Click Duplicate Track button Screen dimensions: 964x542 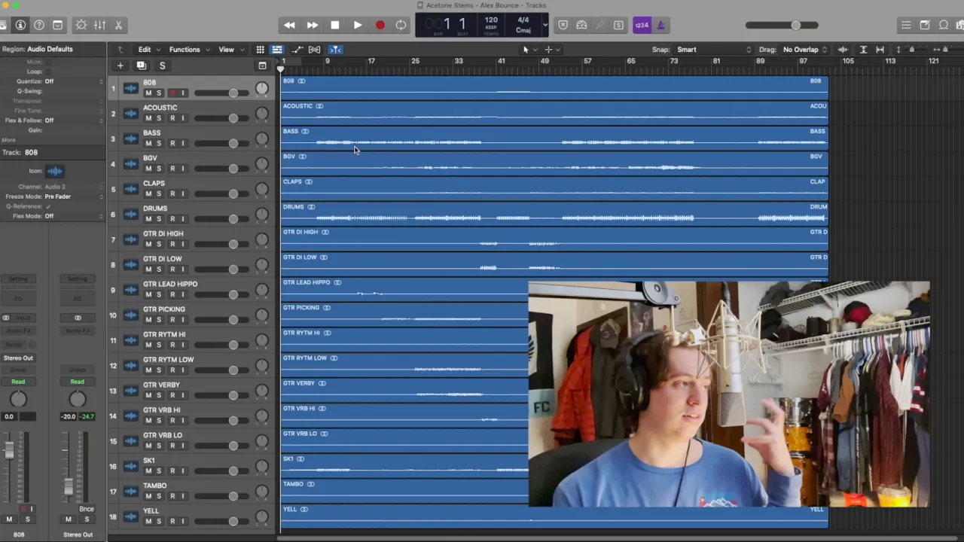141,65
